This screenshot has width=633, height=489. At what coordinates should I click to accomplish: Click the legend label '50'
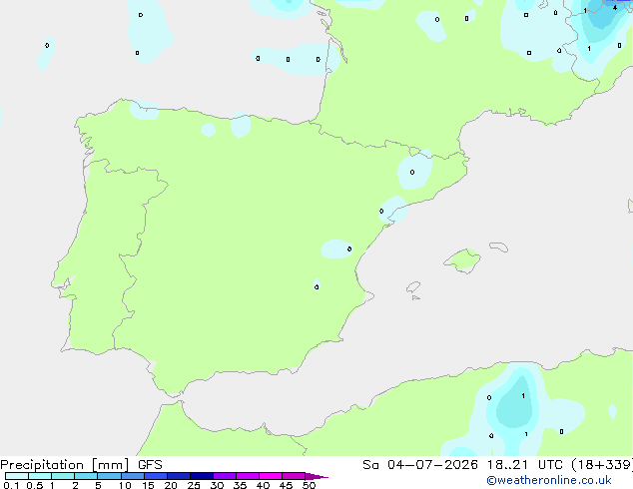coord(309,485)
